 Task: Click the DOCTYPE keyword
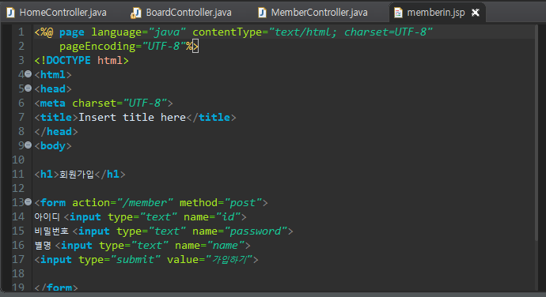tap(68, 61)
